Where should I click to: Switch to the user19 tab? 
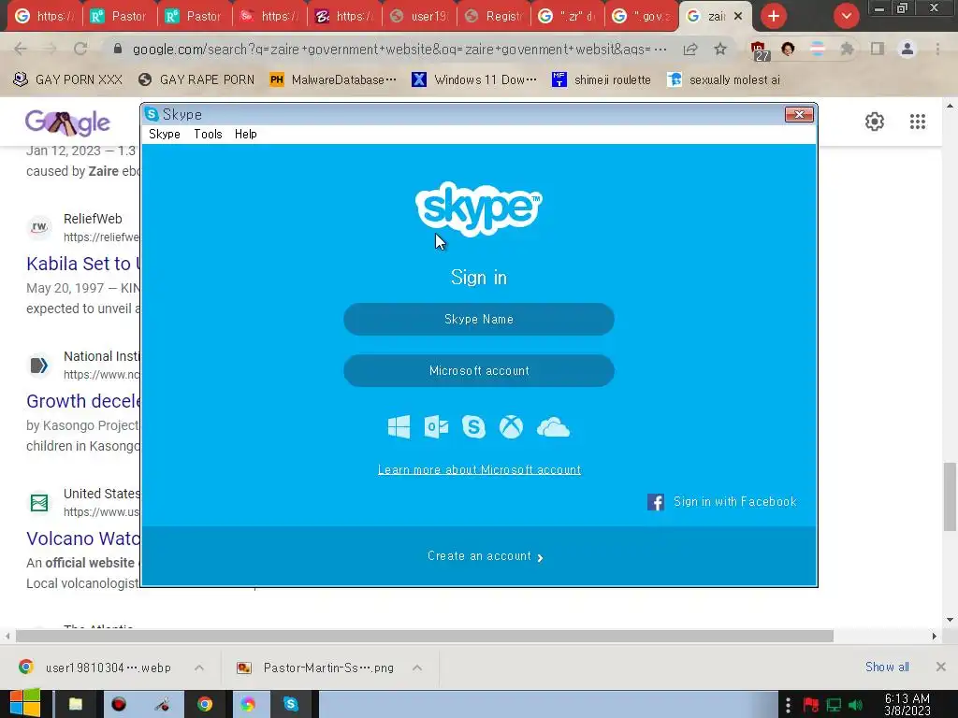(x=419, y=16)
